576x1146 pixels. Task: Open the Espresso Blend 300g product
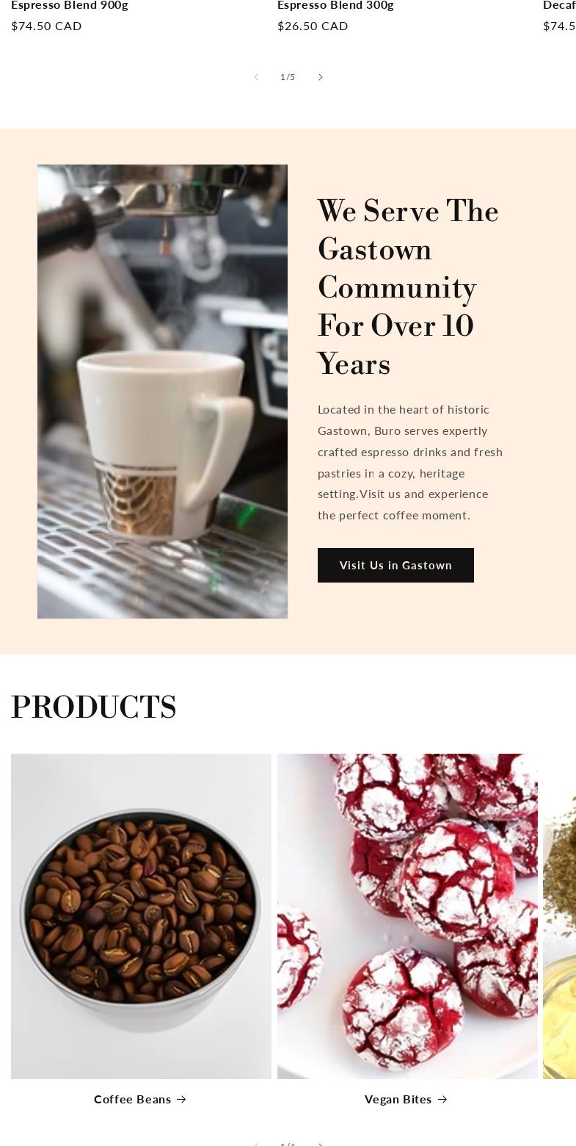pyautogui.click(x=335, y=5)
